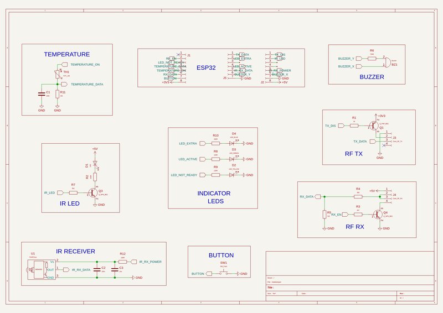
Task: Click the BUZZER block title
Action: 372,77
